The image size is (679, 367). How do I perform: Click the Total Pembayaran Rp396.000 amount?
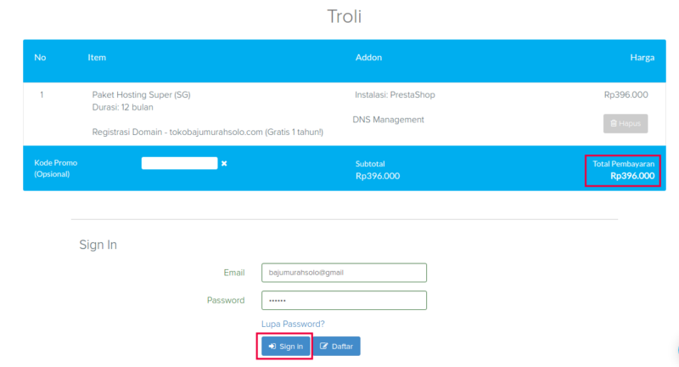[632, 176]
